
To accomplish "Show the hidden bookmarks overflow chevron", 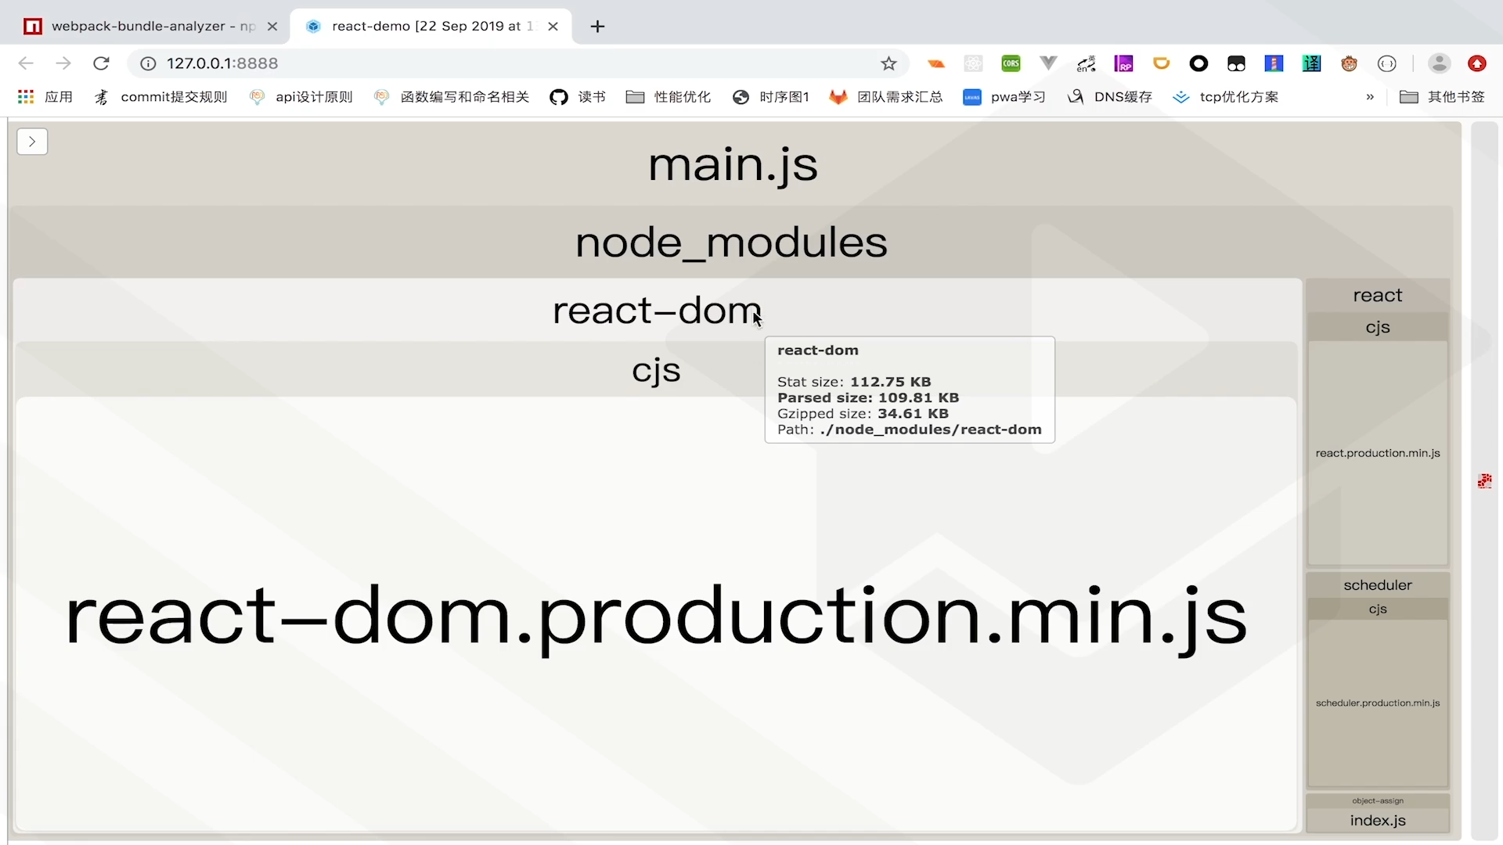I will click(x=1370, y=97).
